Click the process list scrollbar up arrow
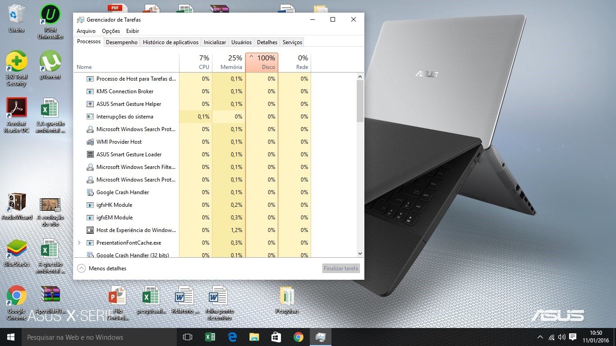Image resolution: width=616 pixels, height=346 pixels. pos(360,77)
